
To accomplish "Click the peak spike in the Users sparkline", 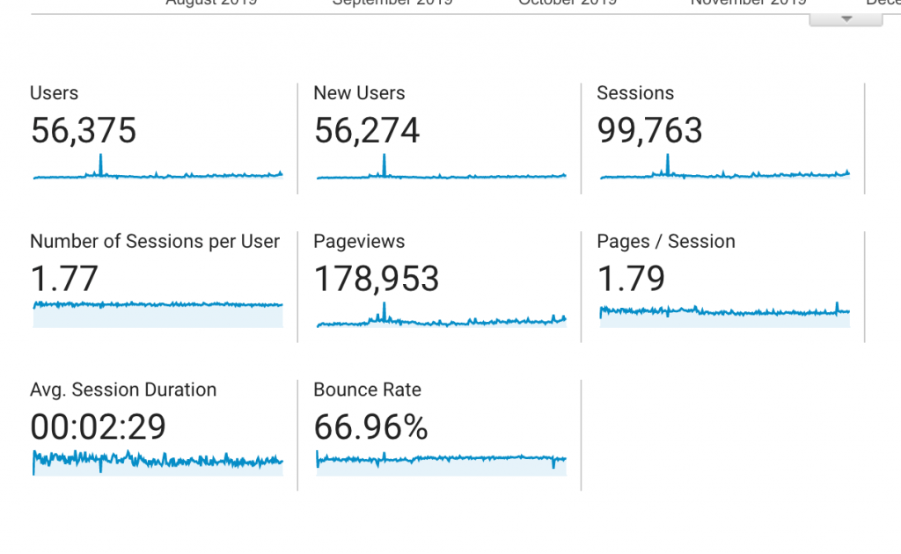I will click(100, 163).
